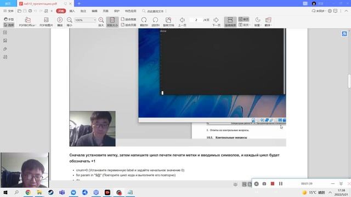This screenshot has width=351, height=197.
Task: Select the red Start tab (开始)
Action: [x=61, y=11]
